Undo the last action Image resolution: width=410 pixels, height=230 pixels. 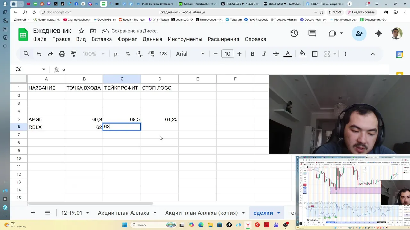39,54
